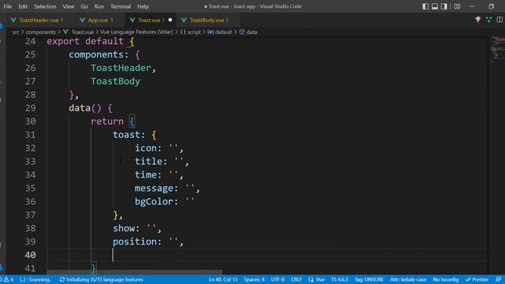Switch to ToastHeader.vue tab
Image resolution: width=505 pixels, height=284 pixels.
40,20
